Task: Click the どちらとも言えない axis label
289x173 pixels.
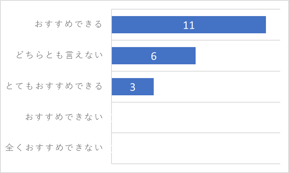Action: click(x=59, y=55)
